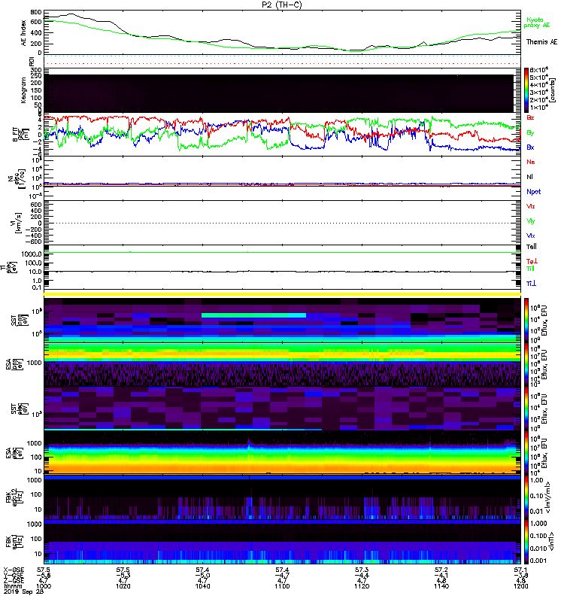
Task: Click the red Ne density legend label
Action: [531, 162]
